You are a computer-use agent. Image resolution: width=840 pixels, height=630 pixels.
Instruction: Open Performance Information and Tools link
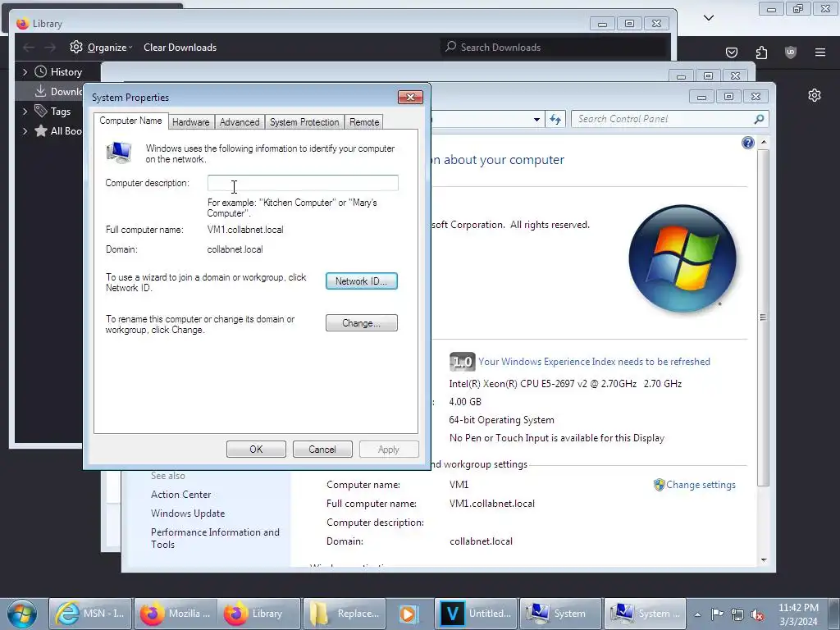[216, 538]
